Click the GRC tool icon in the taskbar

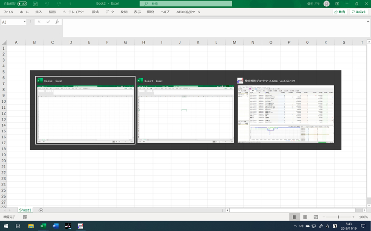[x=80, y=226]
